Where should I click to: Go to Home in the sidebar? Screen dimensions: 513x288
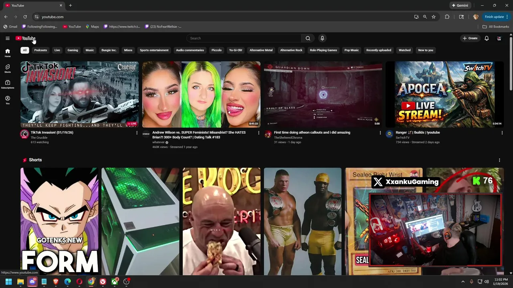pyautogui.click(x=8, y=53)
